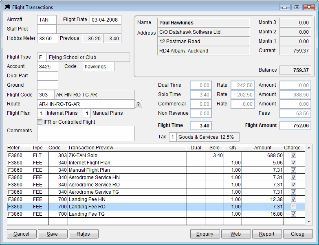The image size is (319, 245).
Task: Uncheck Charge for Aerodrome Service HN
Action: click(x=293, y=177)
